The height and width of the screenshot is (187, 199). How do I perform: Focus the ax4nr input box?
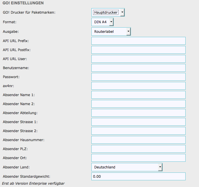pyautogui.click(x=138, y=86)
